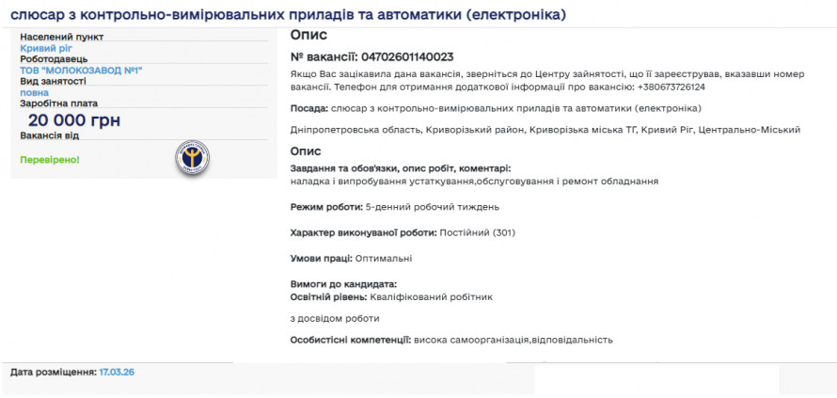The width and height of the screenshot is (837, 398).
Task: Click the Вакансія від label
Action: coord(49,135)
